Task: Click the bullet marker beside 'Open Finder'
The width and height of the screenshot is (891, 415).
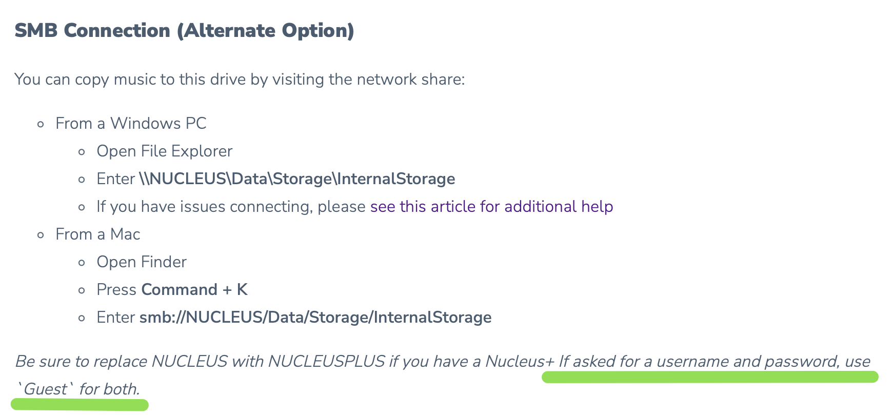Action: [x=82, y=263]
